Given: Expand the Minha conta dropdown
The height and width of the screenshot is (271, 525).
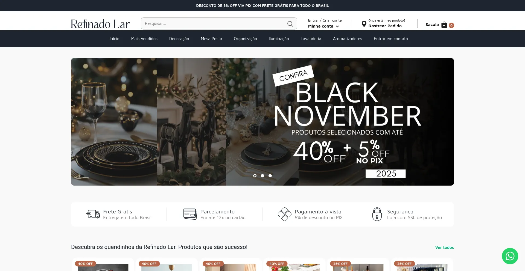Looking at the screenshot, I should [323, 26].
